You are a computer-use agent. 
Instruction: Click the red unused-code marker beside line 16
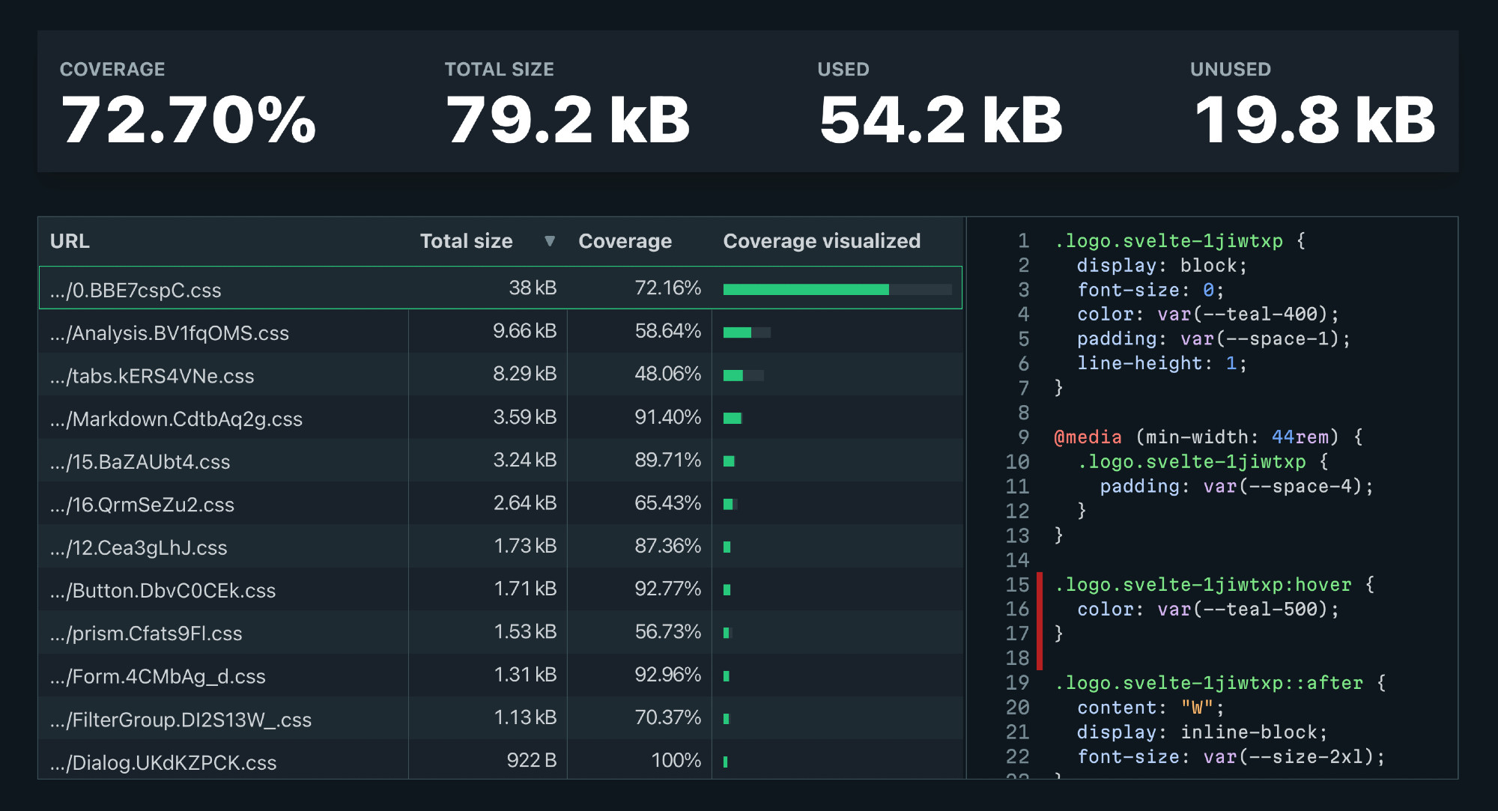1040,622
